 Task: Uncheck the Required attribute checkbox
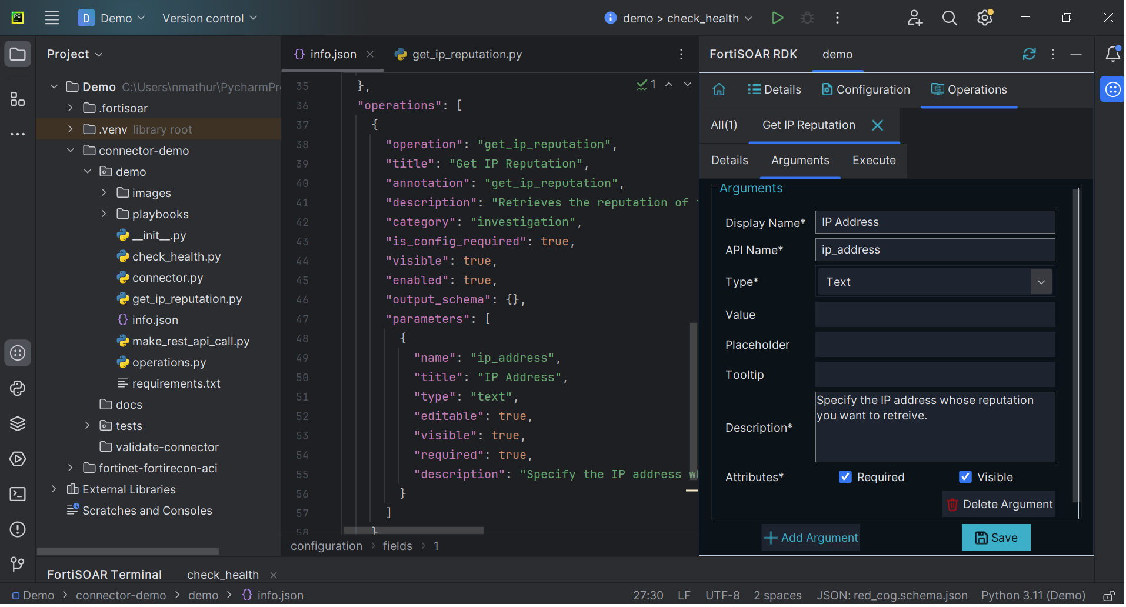coord(845,477)
